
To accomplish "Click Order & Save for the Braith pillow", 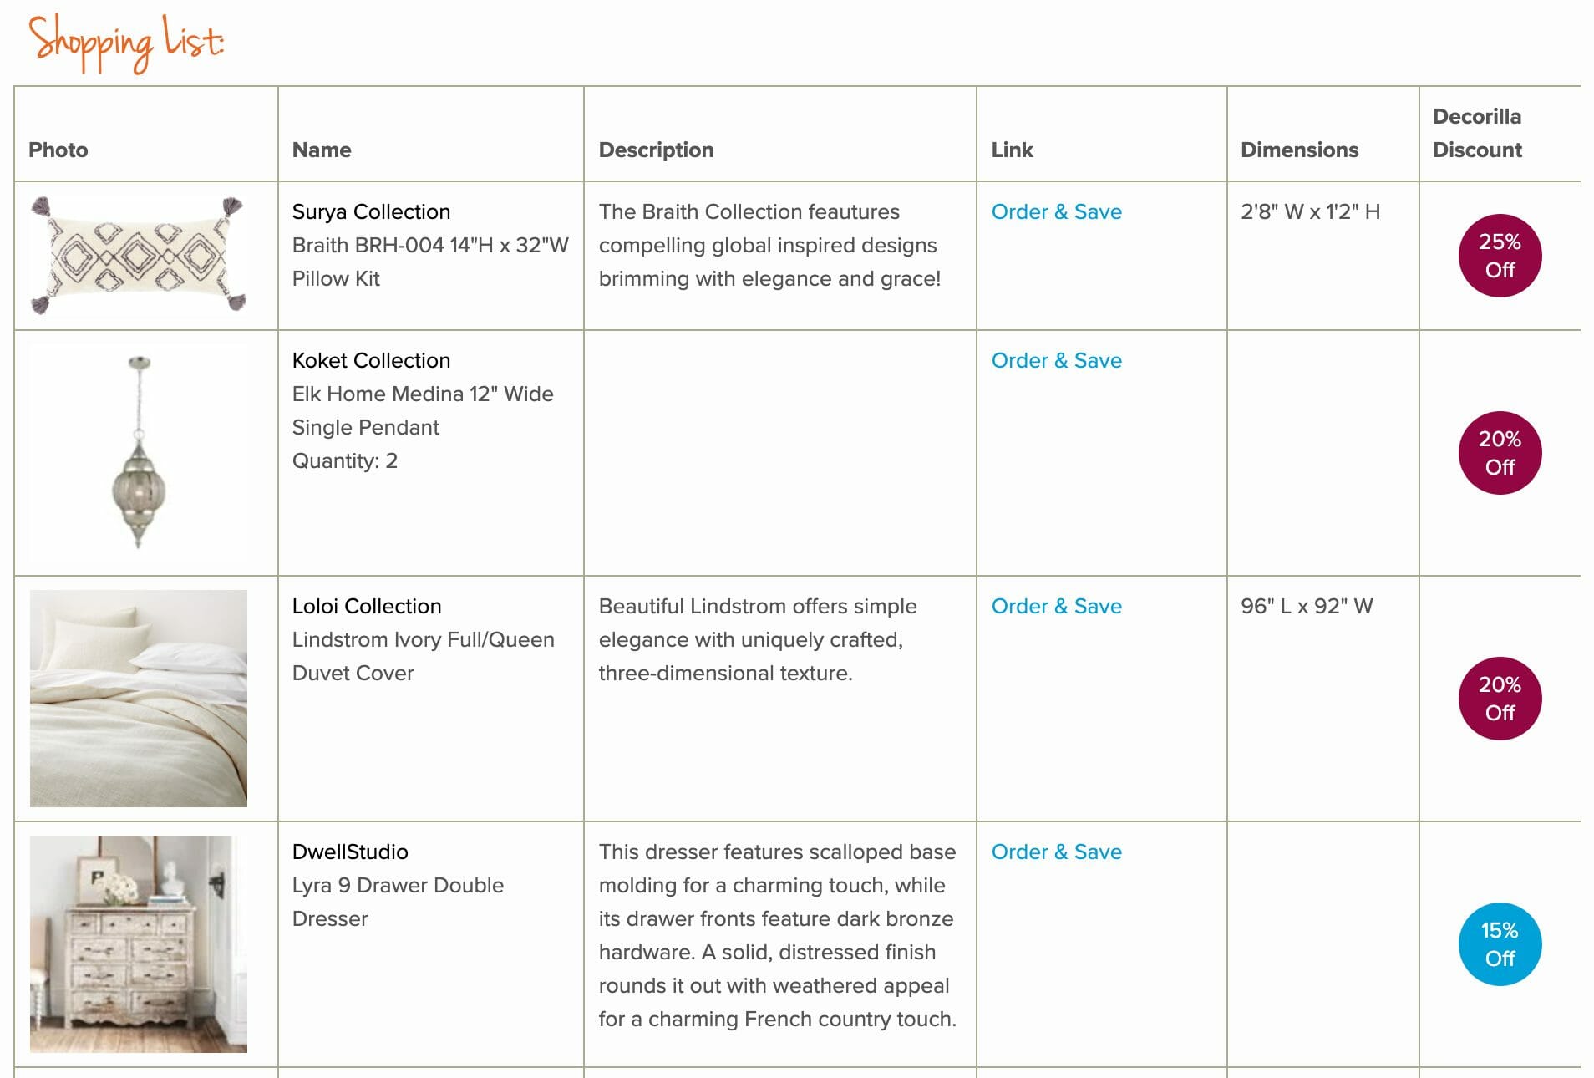I will pos(1056,211).
